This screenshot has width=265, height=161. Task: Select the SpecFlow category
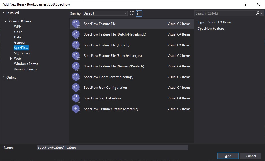21,48
